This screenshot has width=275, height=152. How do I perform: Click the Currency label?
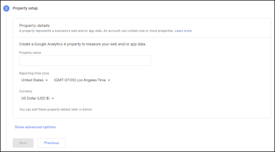click(26, 91)
